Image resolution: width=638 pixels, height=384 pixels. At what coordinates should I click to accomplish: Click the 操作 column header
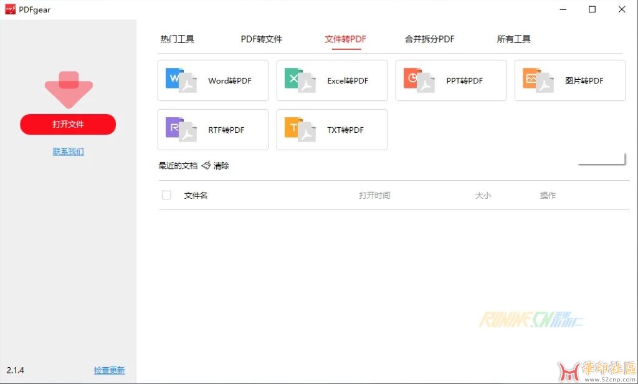click(548, 196)
